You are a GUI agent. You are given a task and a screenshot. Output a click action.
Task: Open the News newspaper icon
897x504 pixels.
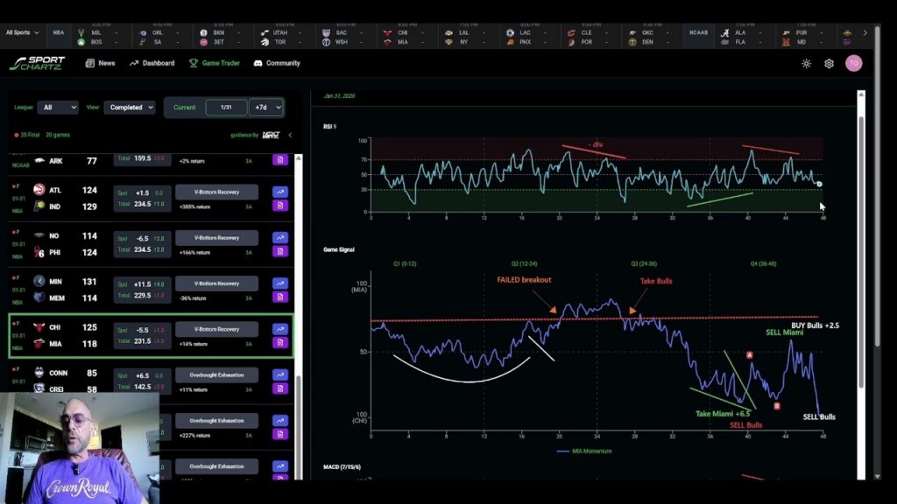coord(90,63)
